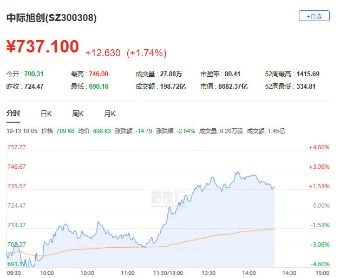The height and width of the screenshot is (278, 340).
Task: Click the right axis label -1.53%
Action: click(320, 225)
